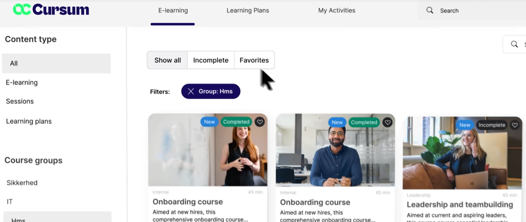Switch to Learning Plans tab

click(248, 10)
